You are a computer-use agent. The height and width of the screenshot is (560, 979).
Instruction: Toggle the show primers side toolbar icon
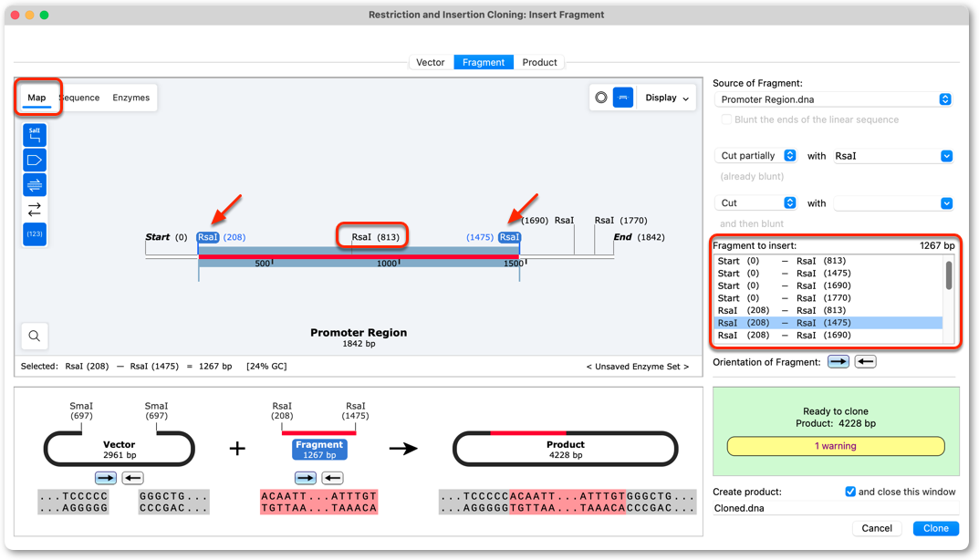point(35,185)
